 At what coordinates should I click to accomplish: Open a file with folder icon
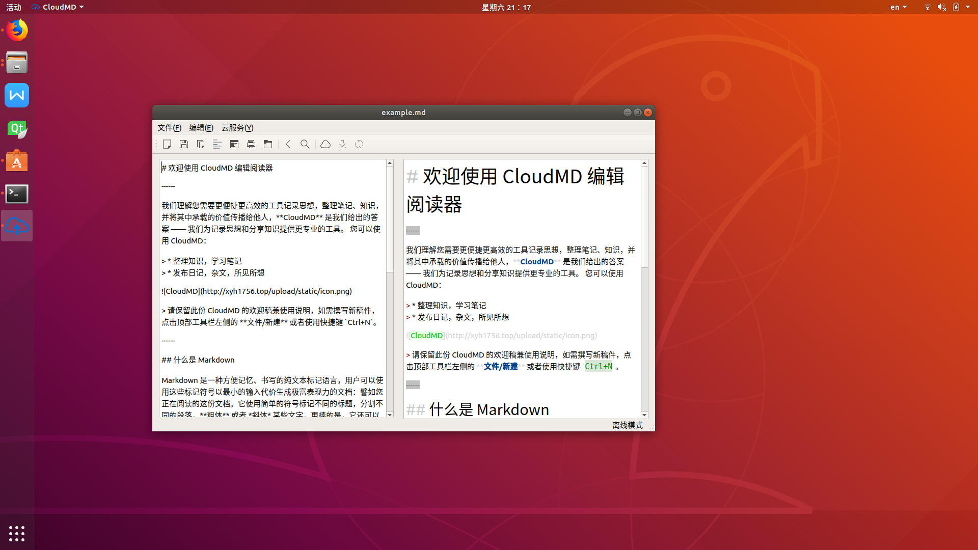(268, 144)
